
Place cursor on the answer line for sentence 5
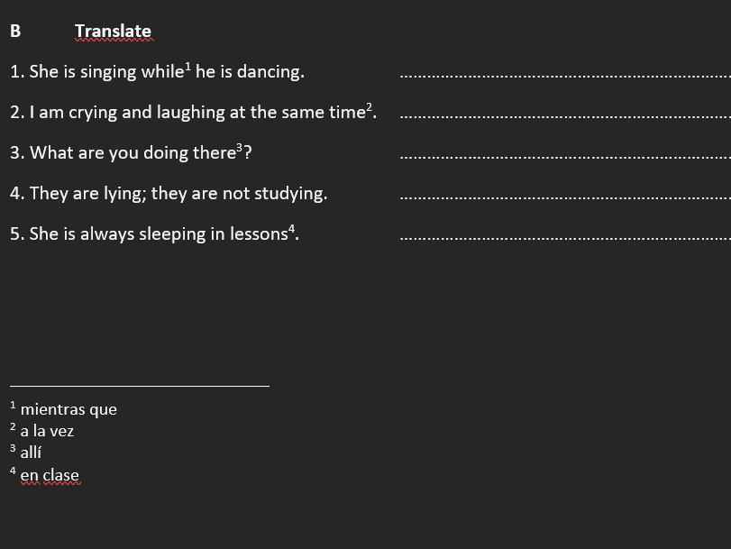563,236
